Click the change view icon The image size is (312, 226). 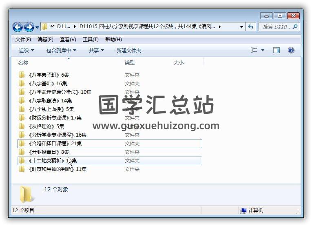click(254, 50)
